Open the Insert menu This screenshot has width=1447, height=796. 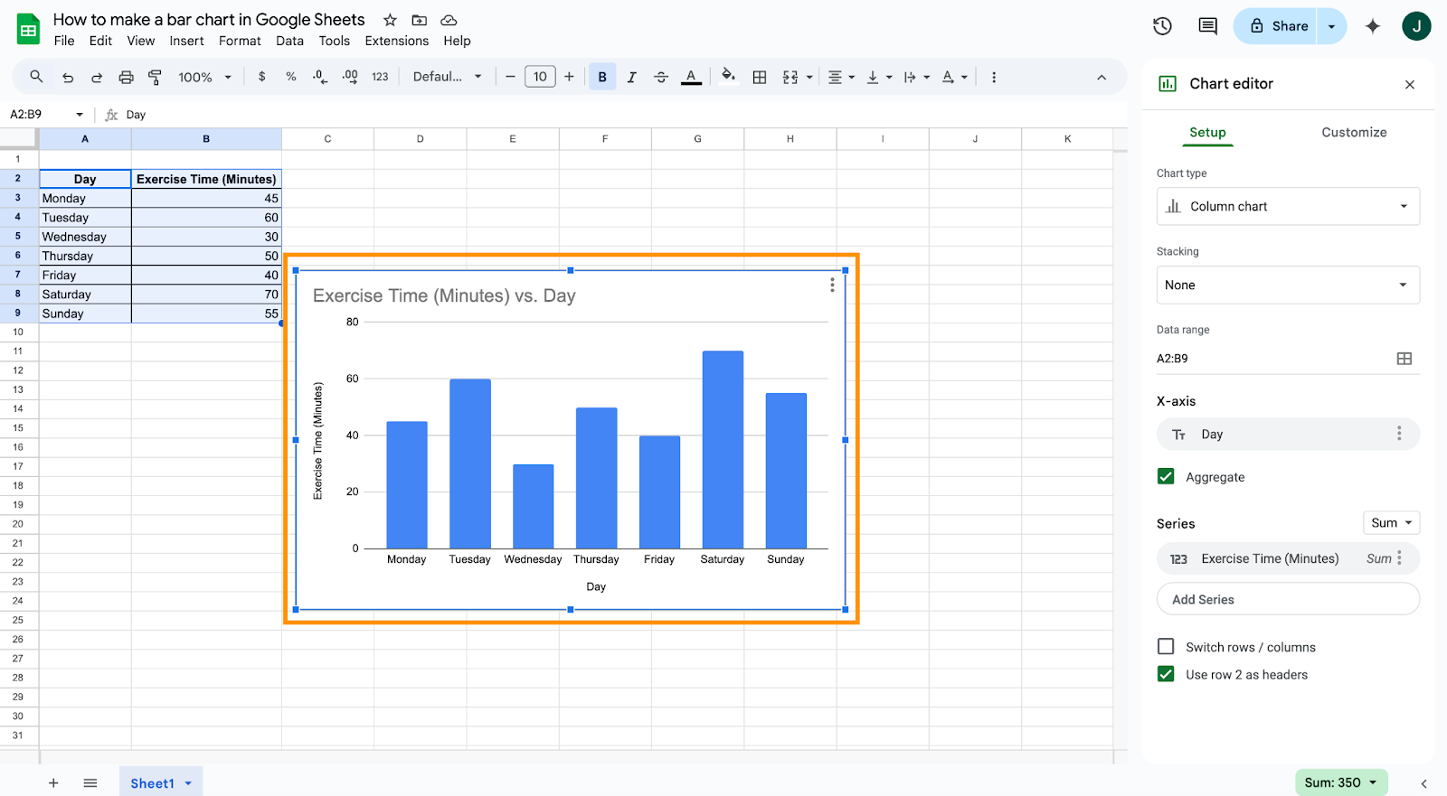pyautogui.click(x=186, y=41)
